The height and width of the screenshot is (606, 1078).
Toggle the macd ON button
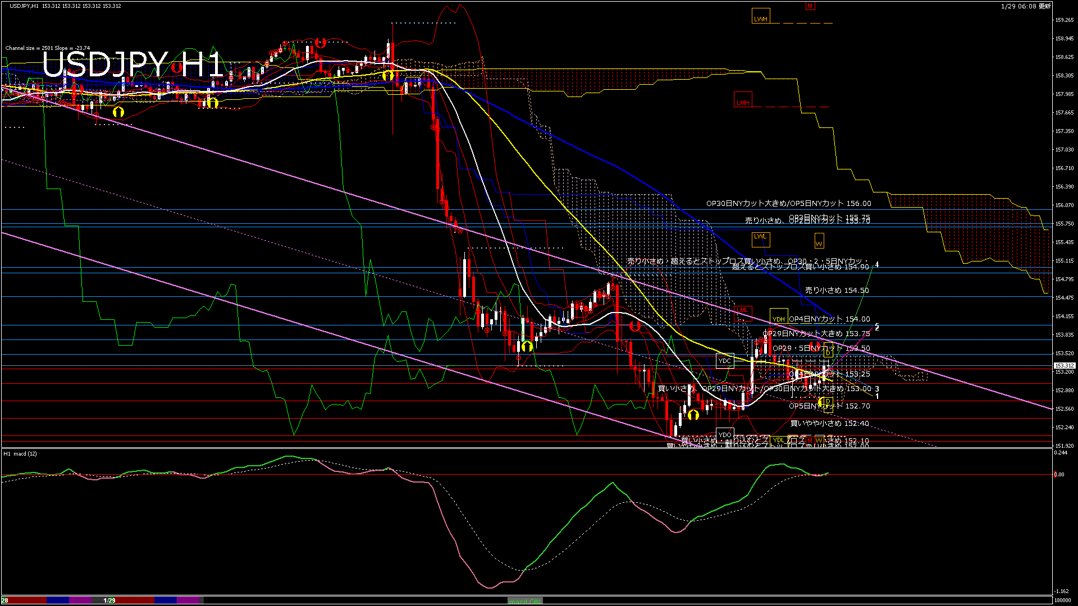pos(525,600)
